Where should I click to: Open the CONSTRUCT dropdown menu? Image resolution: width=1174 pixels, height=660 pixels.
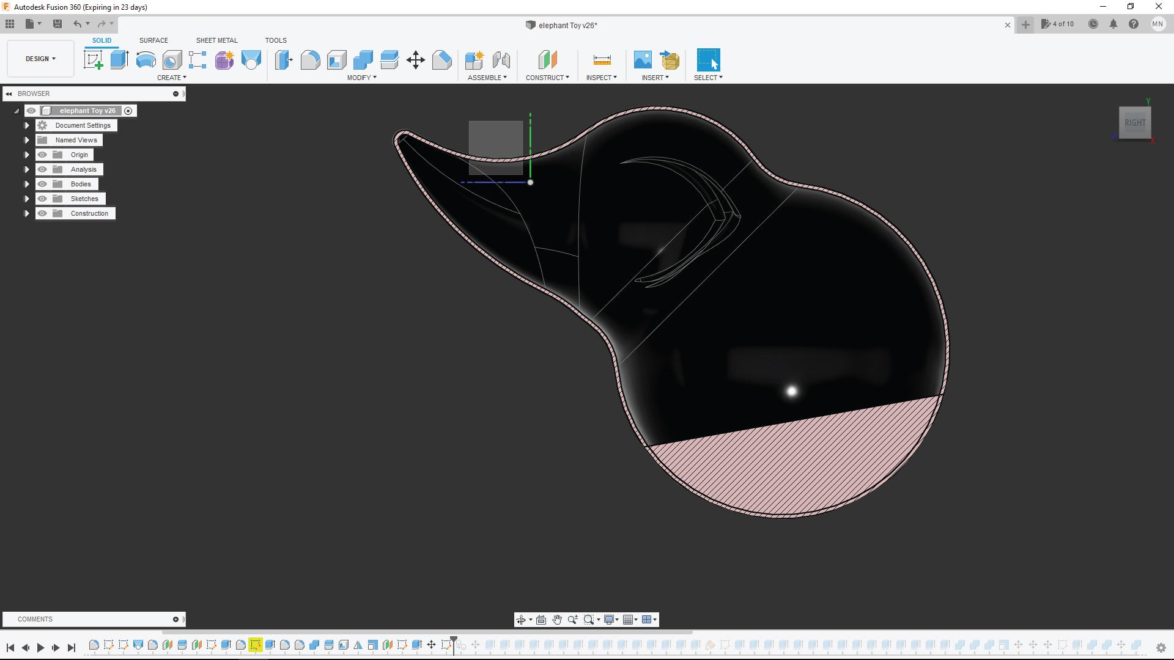547,78
